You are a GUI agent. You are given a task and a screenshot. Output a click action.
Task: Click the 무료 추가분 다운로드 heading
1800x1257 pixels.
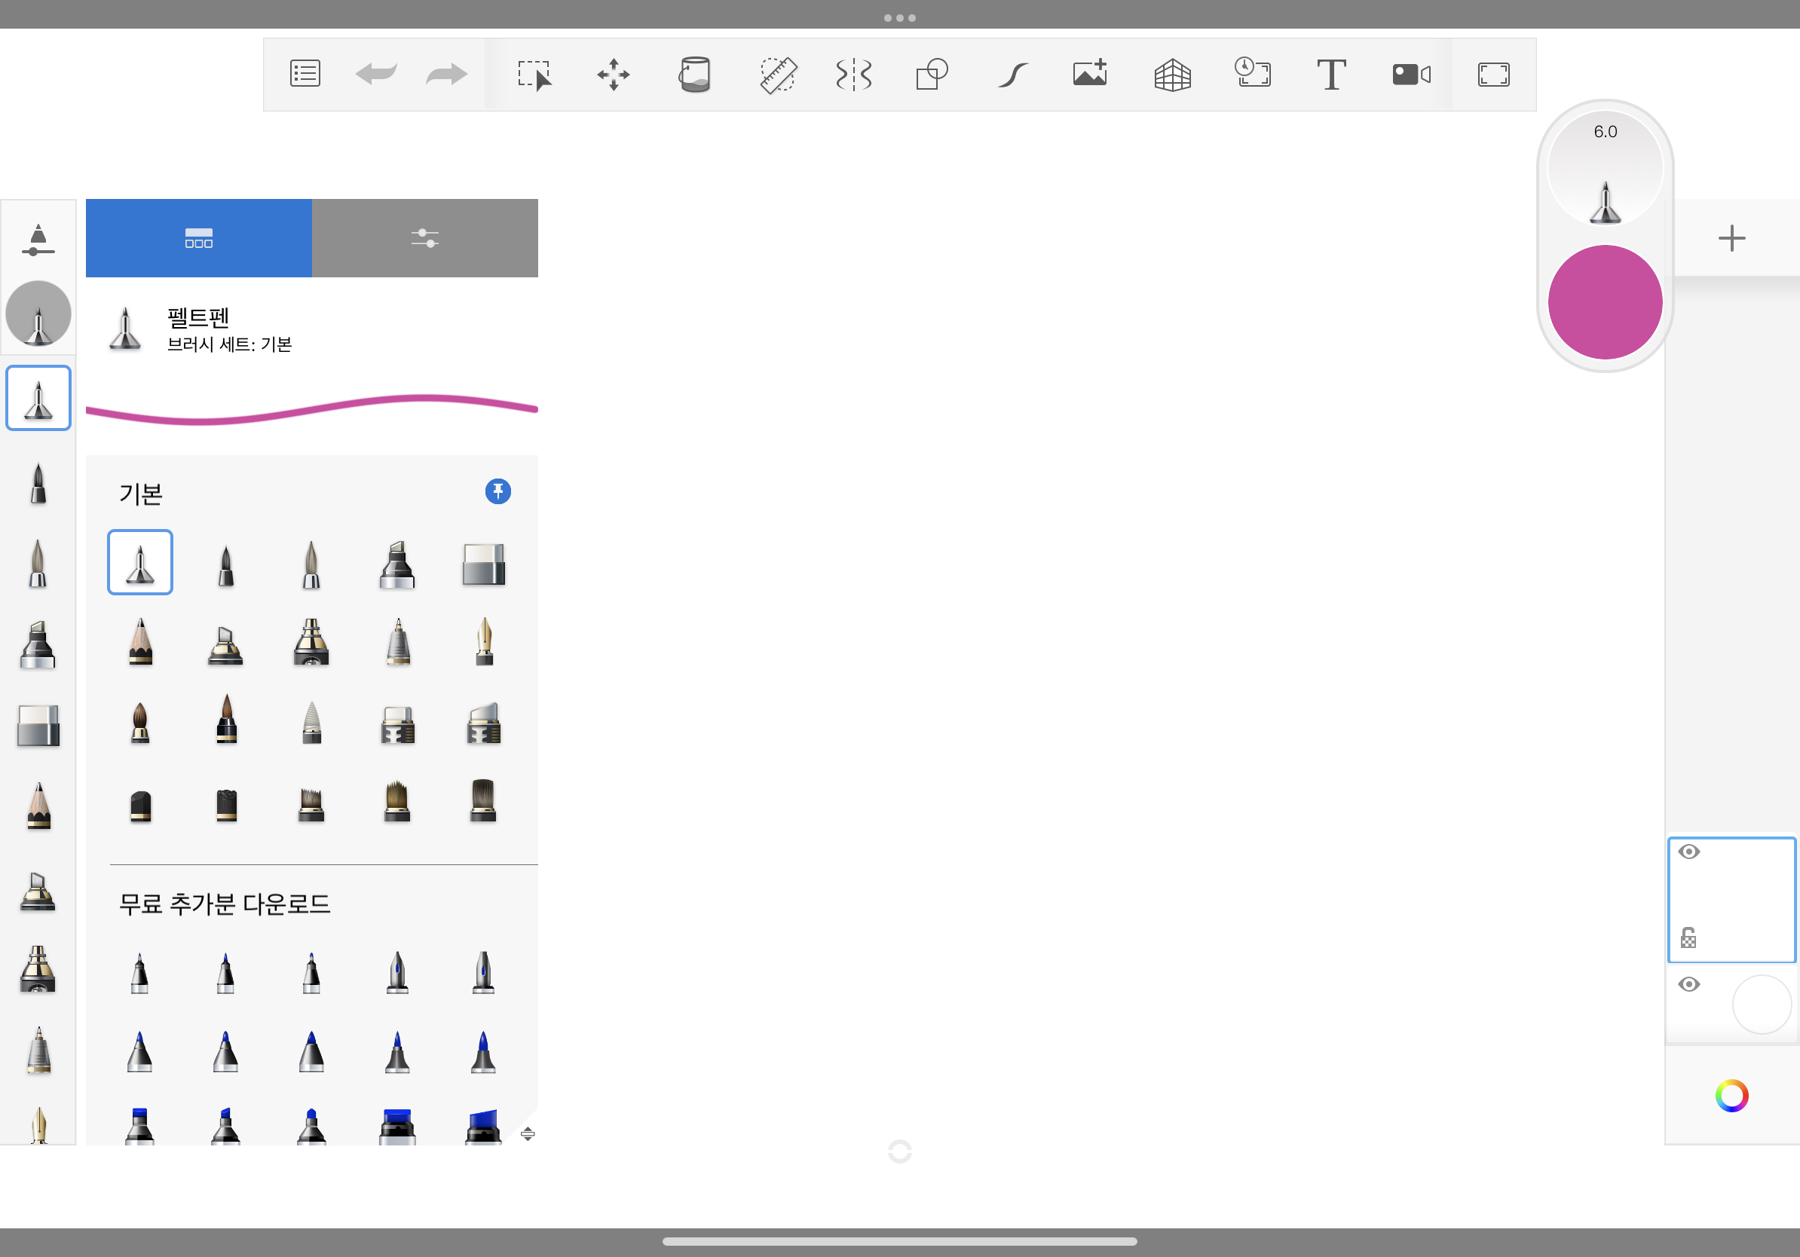pos(224,904)
